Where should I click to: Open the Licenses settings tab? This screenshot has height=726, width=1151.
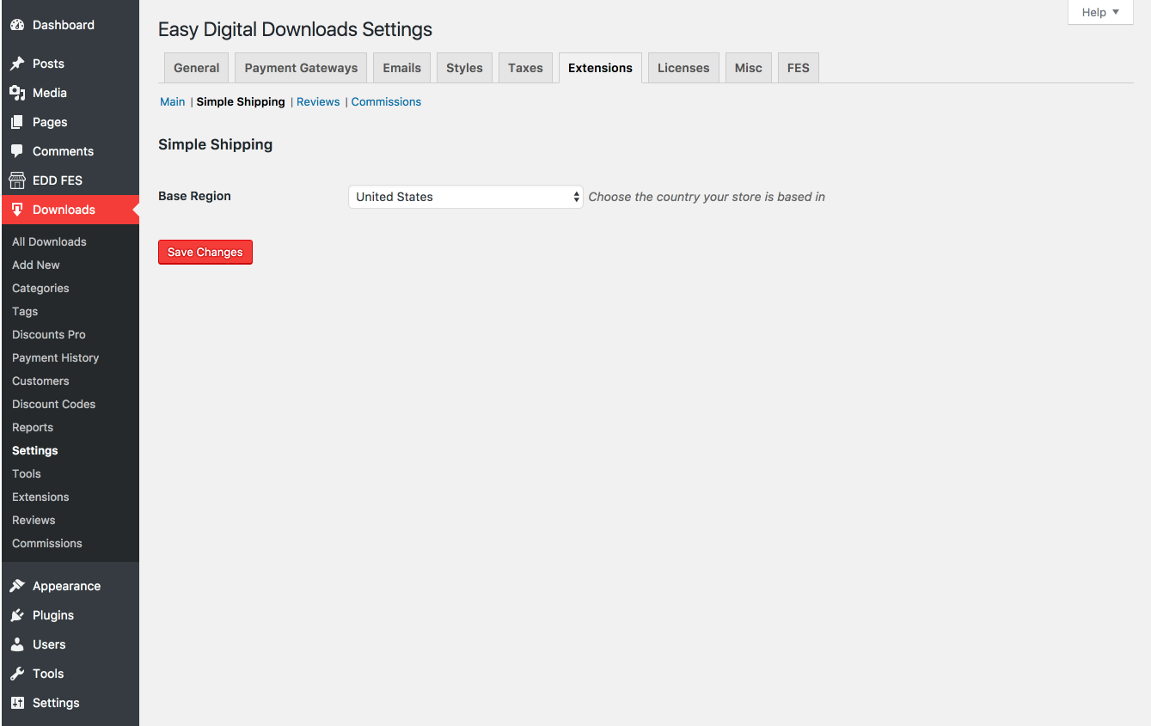683,68
